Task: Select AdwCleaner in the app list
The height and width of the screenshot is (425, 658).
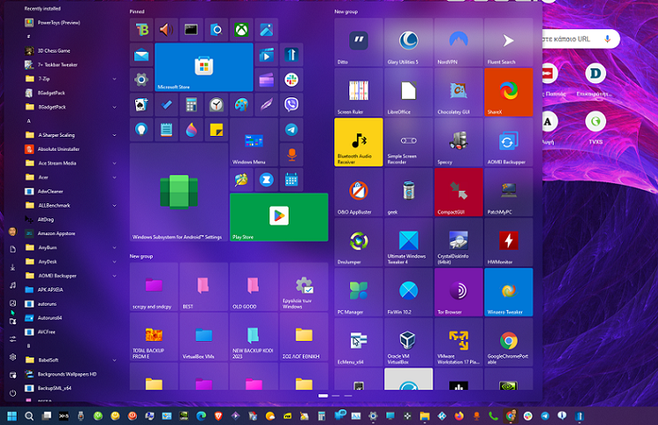Action: click(70, 191)
